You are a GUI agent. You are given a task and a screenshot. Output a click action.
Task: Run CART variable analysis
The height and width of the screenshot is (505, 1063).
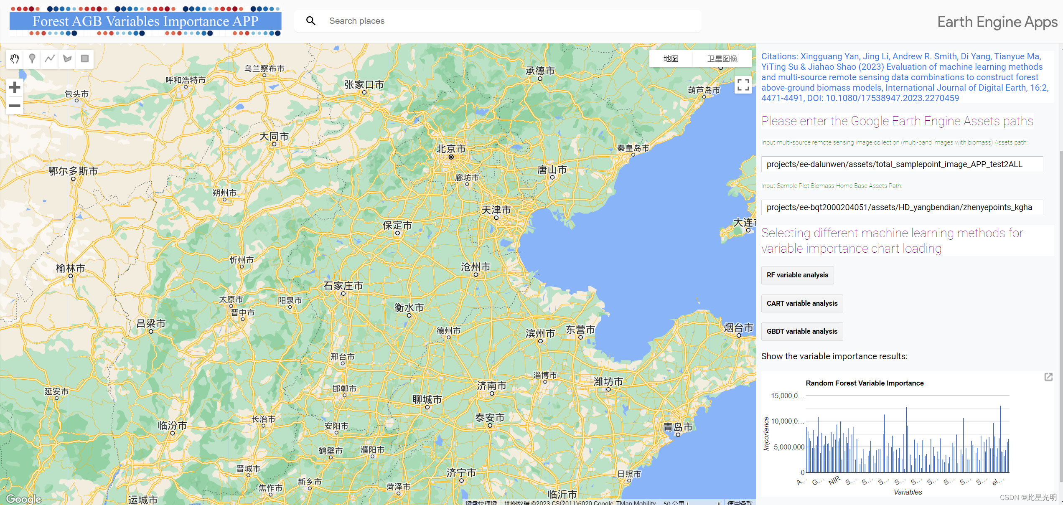pos(801,304)
